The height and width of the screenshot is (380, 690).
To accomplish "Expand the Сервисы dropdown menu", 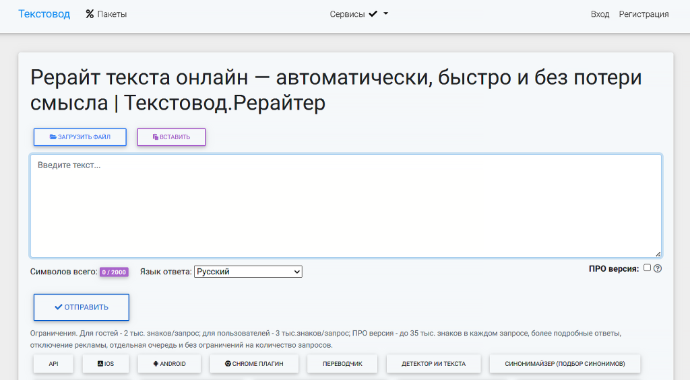I will pos(358,14).
